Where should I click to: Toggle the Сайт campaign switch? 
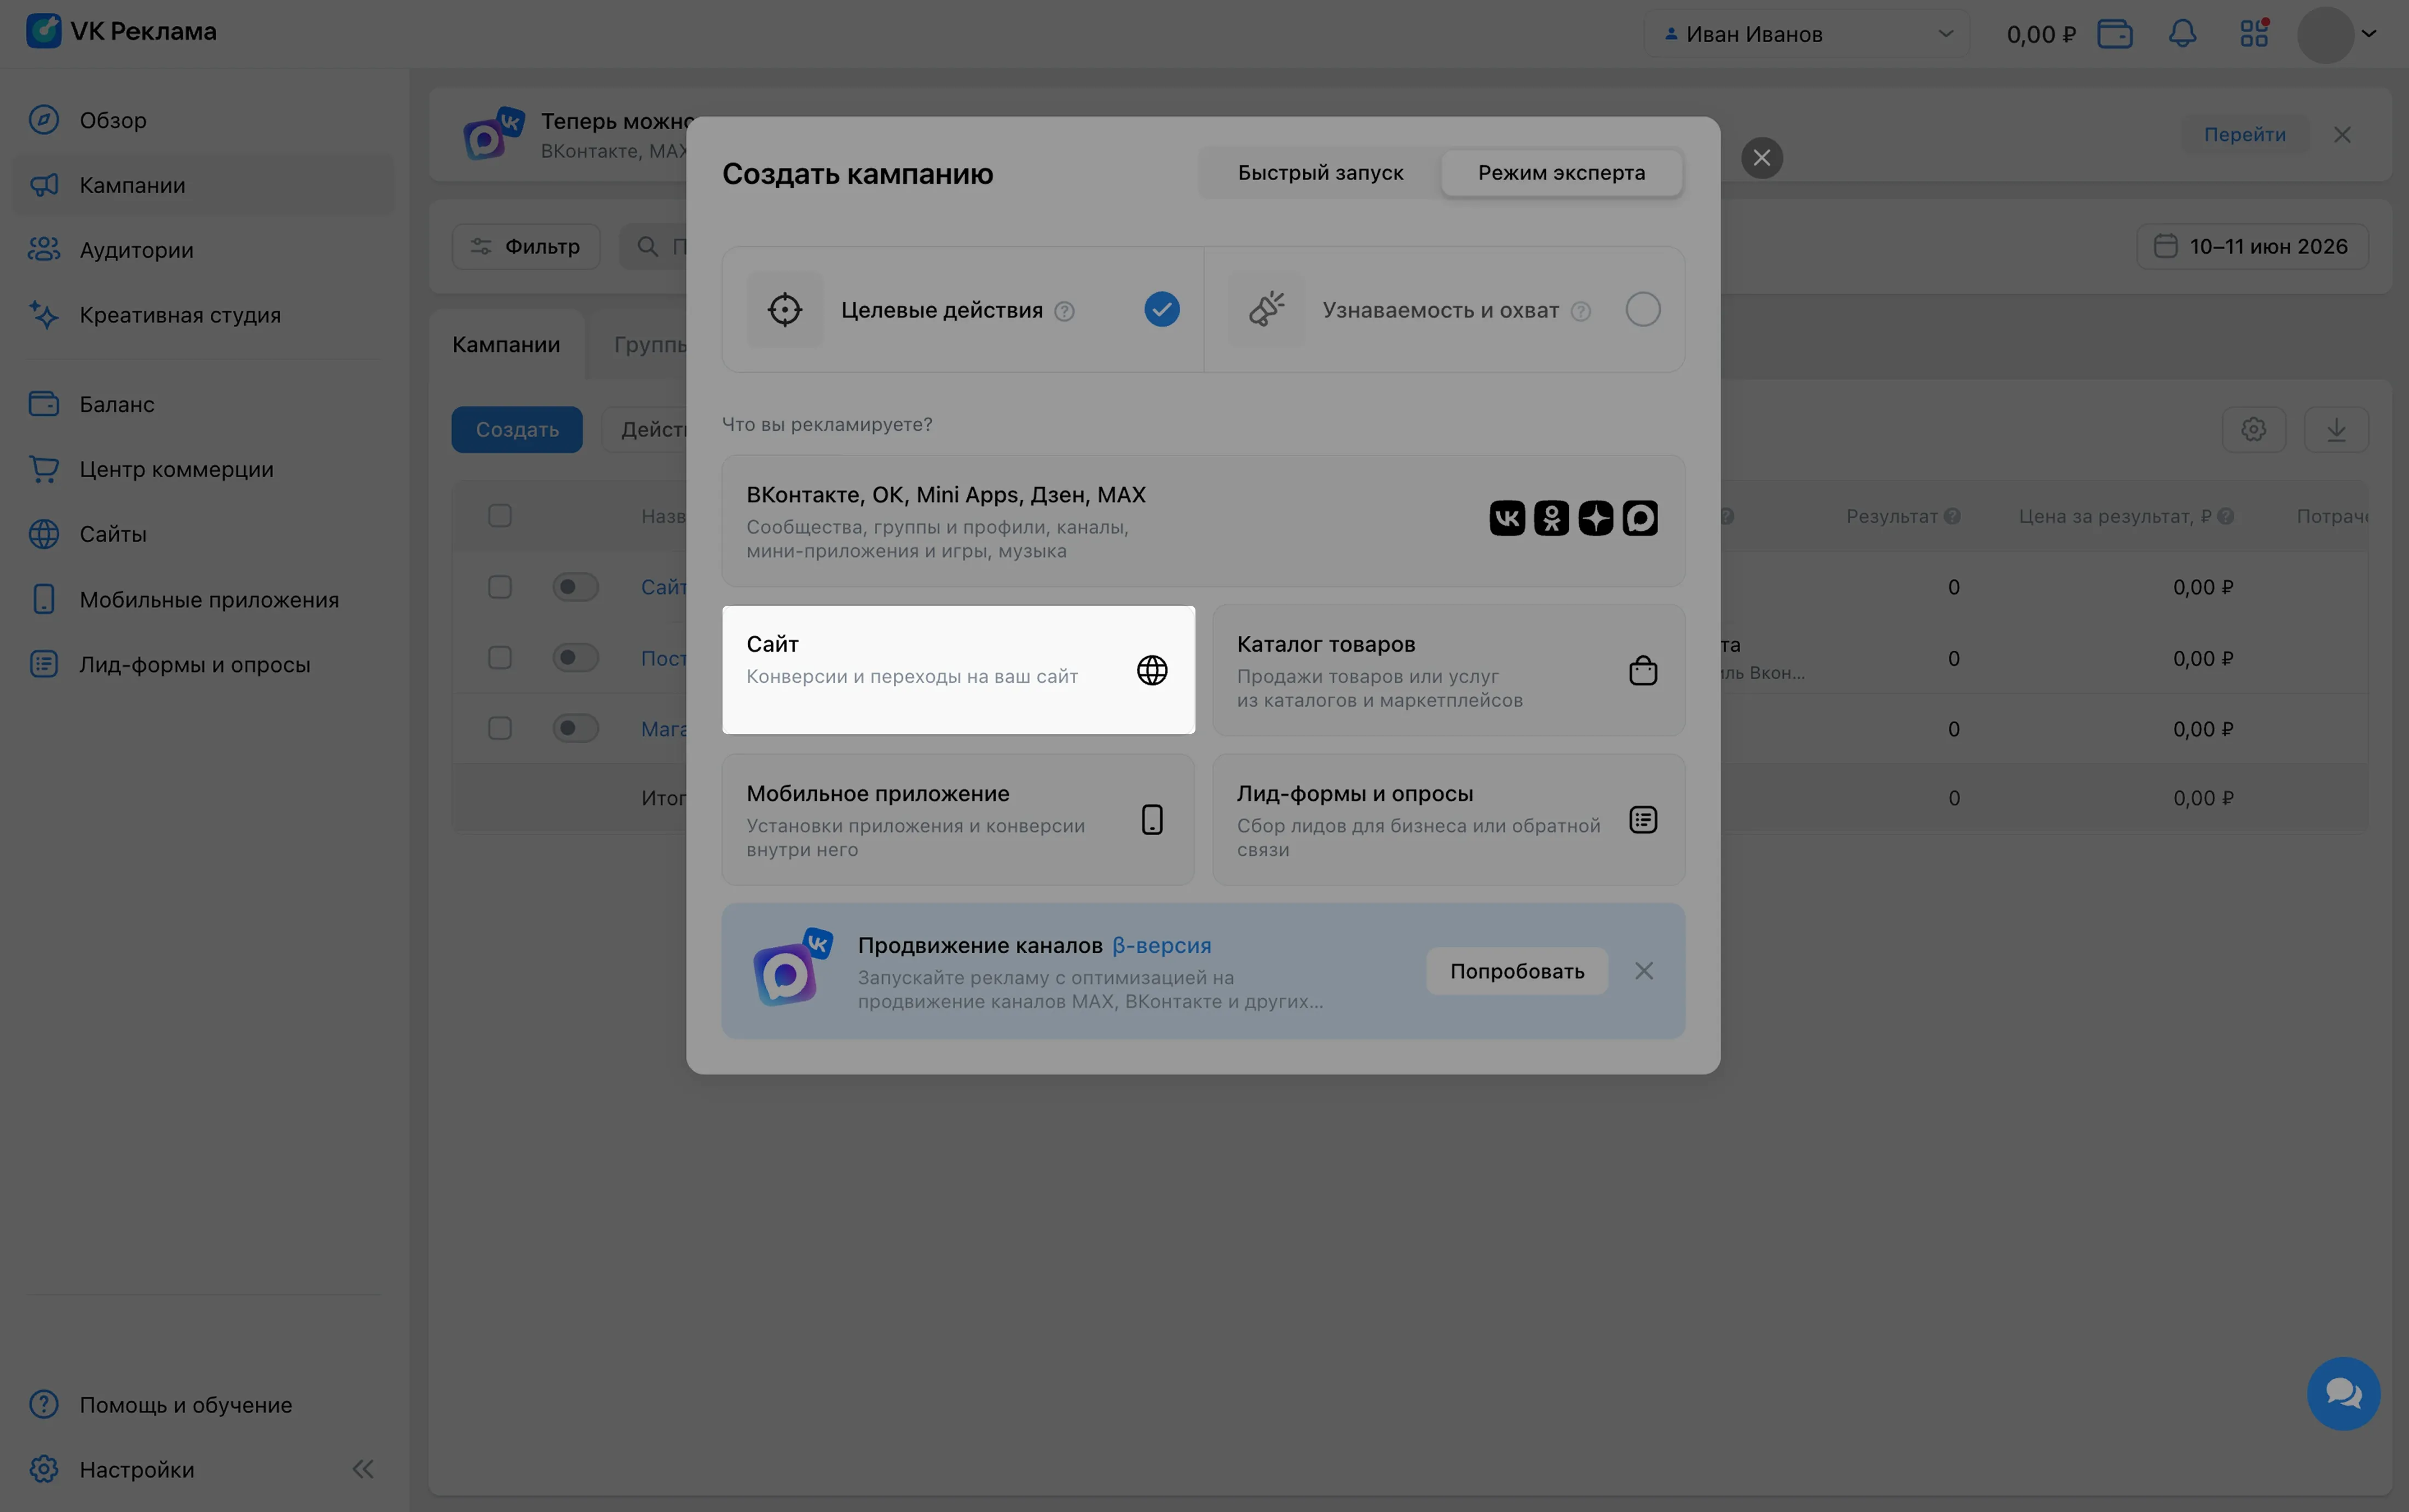click(575, 587)
